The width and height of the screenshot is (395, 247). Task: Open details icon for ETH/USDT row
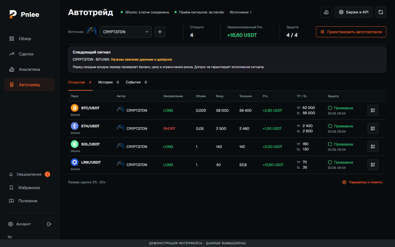coord(373,128)
